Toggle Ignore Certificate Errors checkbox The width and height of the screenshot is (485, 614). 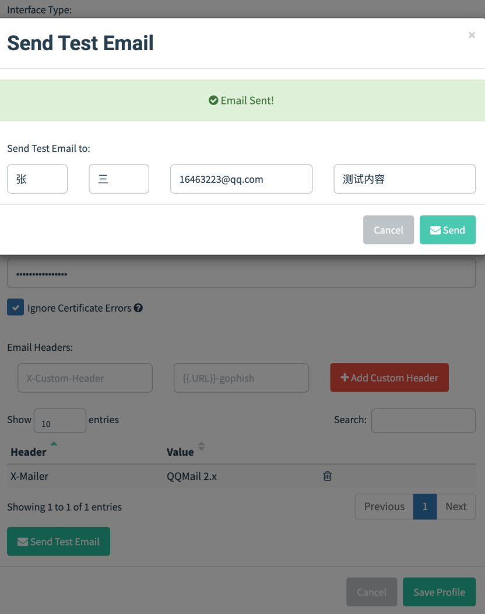[15, 308]
